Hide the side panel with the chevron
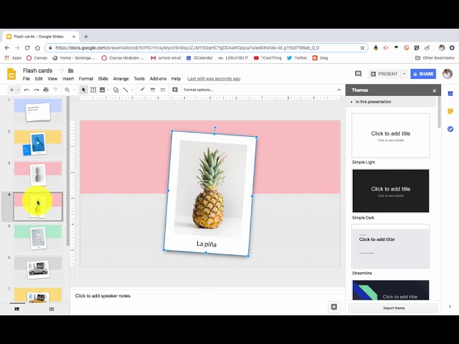 (x=450, y=307)
